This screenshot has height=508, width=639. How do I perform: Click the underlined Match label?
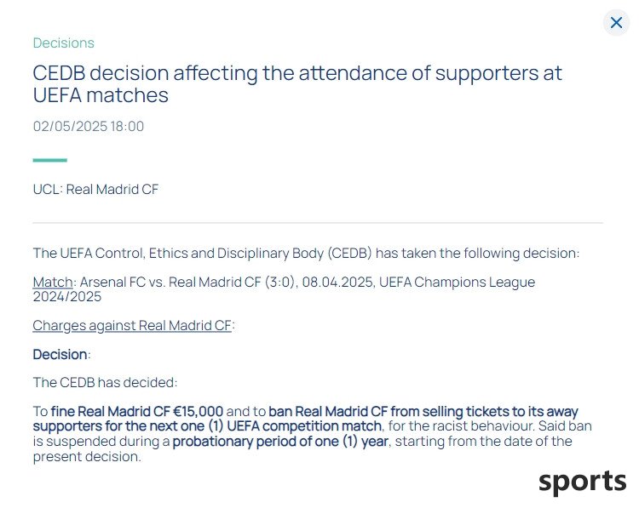(x=53, y=283)
